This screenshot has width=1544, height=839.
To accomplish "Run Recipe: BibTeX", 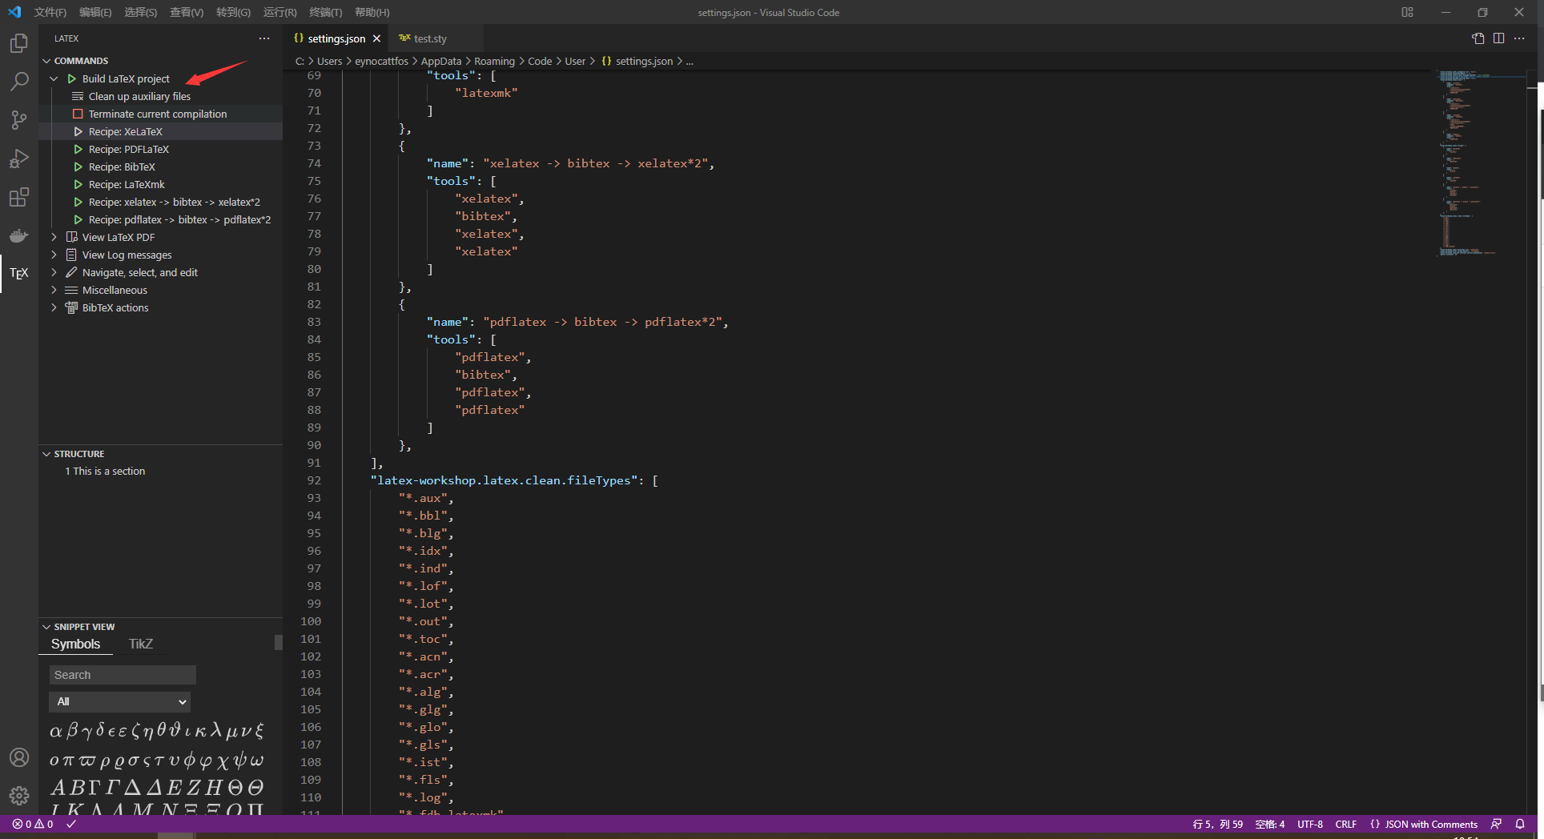I will (x=122, y=167).
